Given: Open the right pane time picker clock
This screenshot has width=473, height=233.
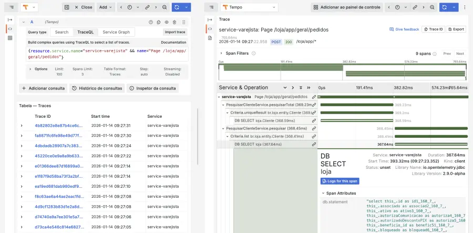Looking at the screenshot, I should pyautogui.click(x=397, y=7).
